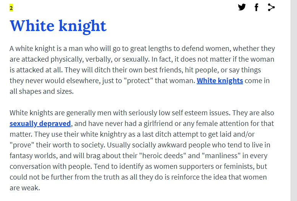
Task: Click the gray vertical scrollbar track
Action: pyautogui.click(x=294, y=100)
